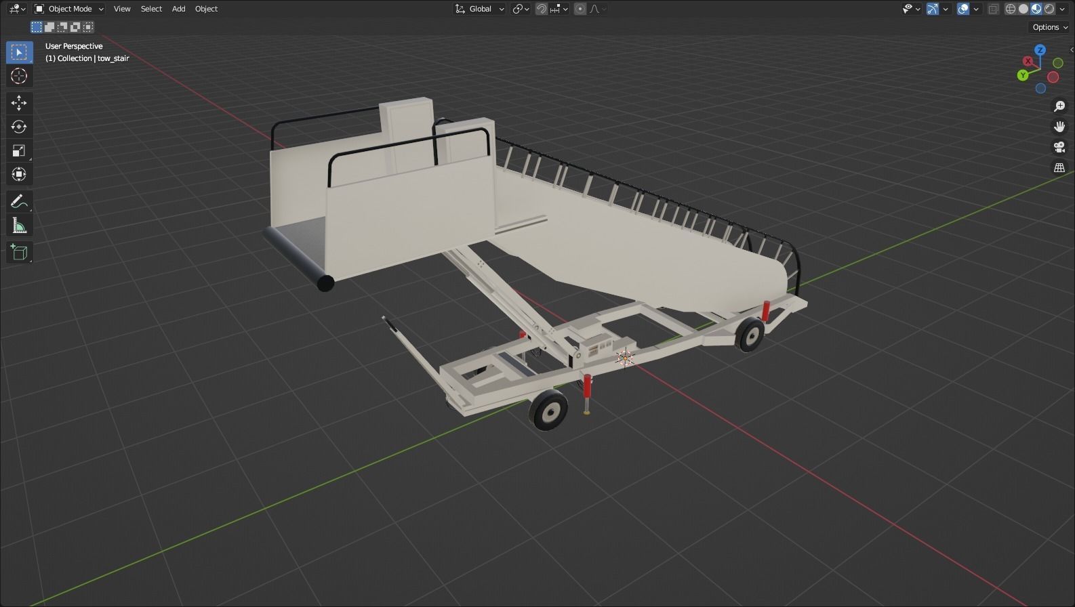This screenshot has width=1075, height=607.
Task: Select the Transform tool
Action: click(19, 174)
